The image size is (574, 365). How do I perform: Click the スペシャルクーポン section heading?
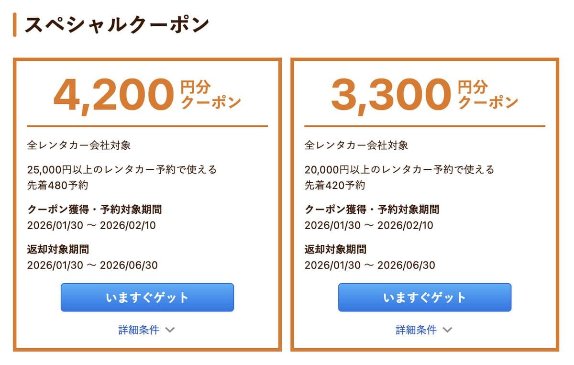tap(116, 22)
